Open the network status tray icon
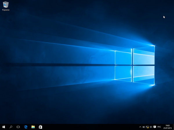174x130 pixels. click(147, 127)
